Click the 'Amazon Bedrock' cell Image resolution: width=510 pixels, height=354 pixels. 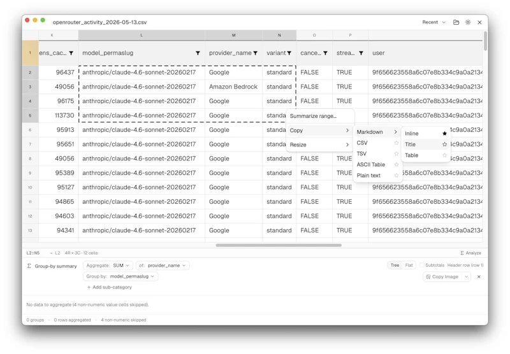(x=233, y=87)
